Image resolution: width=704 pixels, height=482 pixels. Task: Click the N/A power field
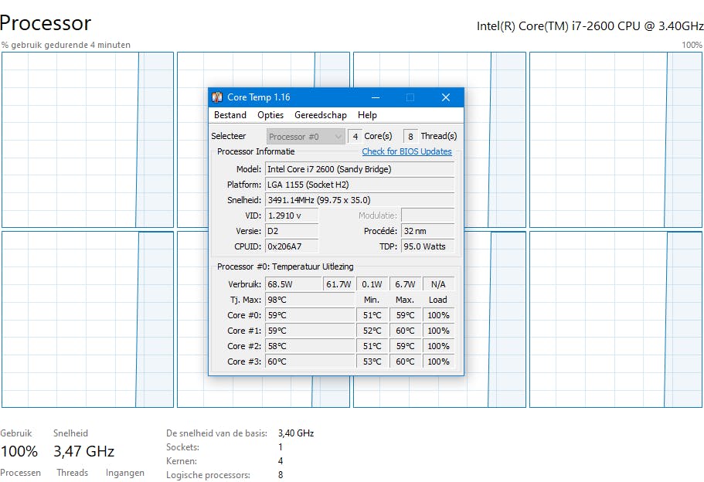coord(439,284)
